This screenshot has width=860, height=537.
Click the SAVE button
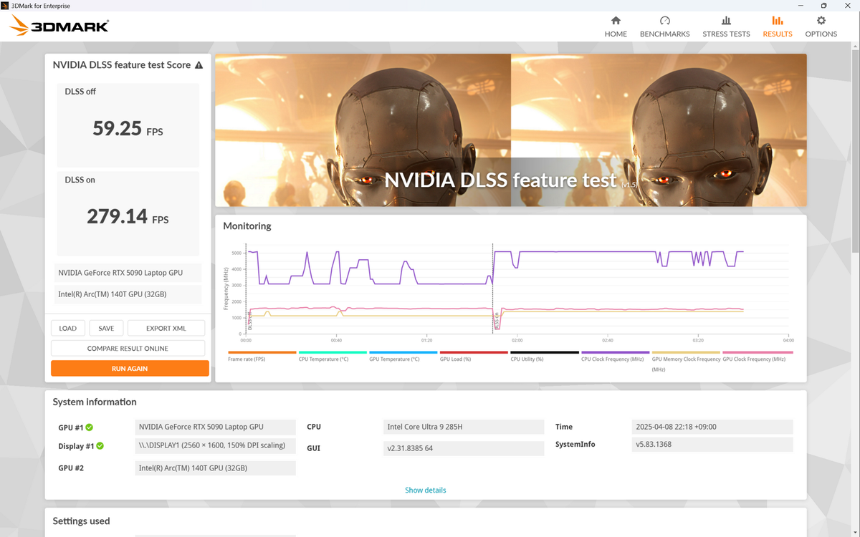click(106, 328)
